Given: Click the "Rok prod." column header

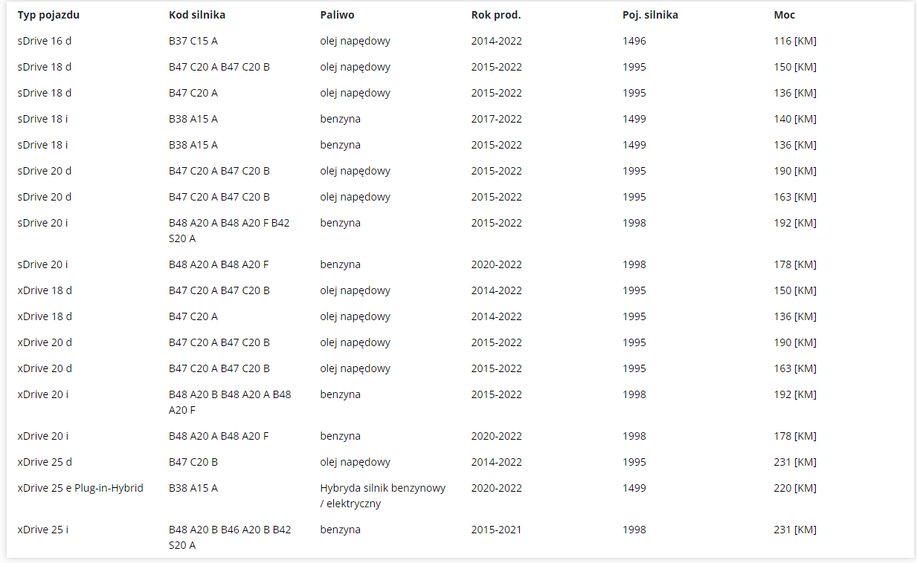Looking at the screenshot, I should [496, 15].
